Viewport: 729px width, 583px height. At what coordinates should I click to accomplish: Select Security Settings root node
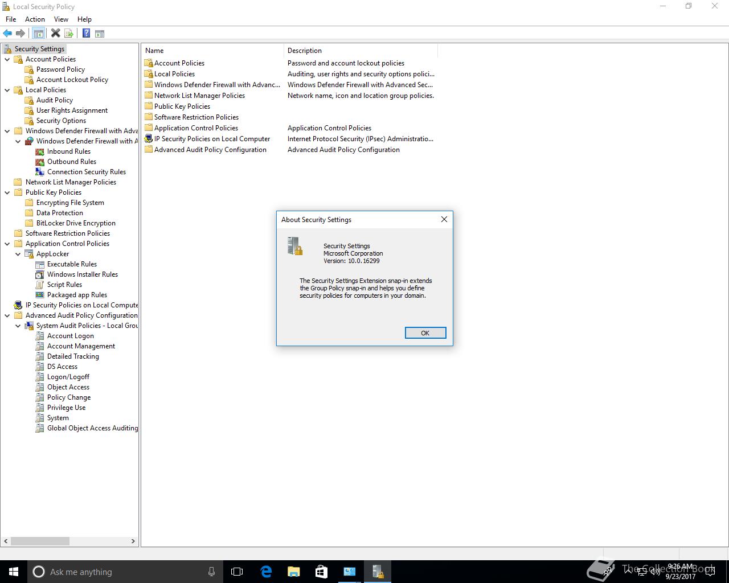(x=39, y=49)
